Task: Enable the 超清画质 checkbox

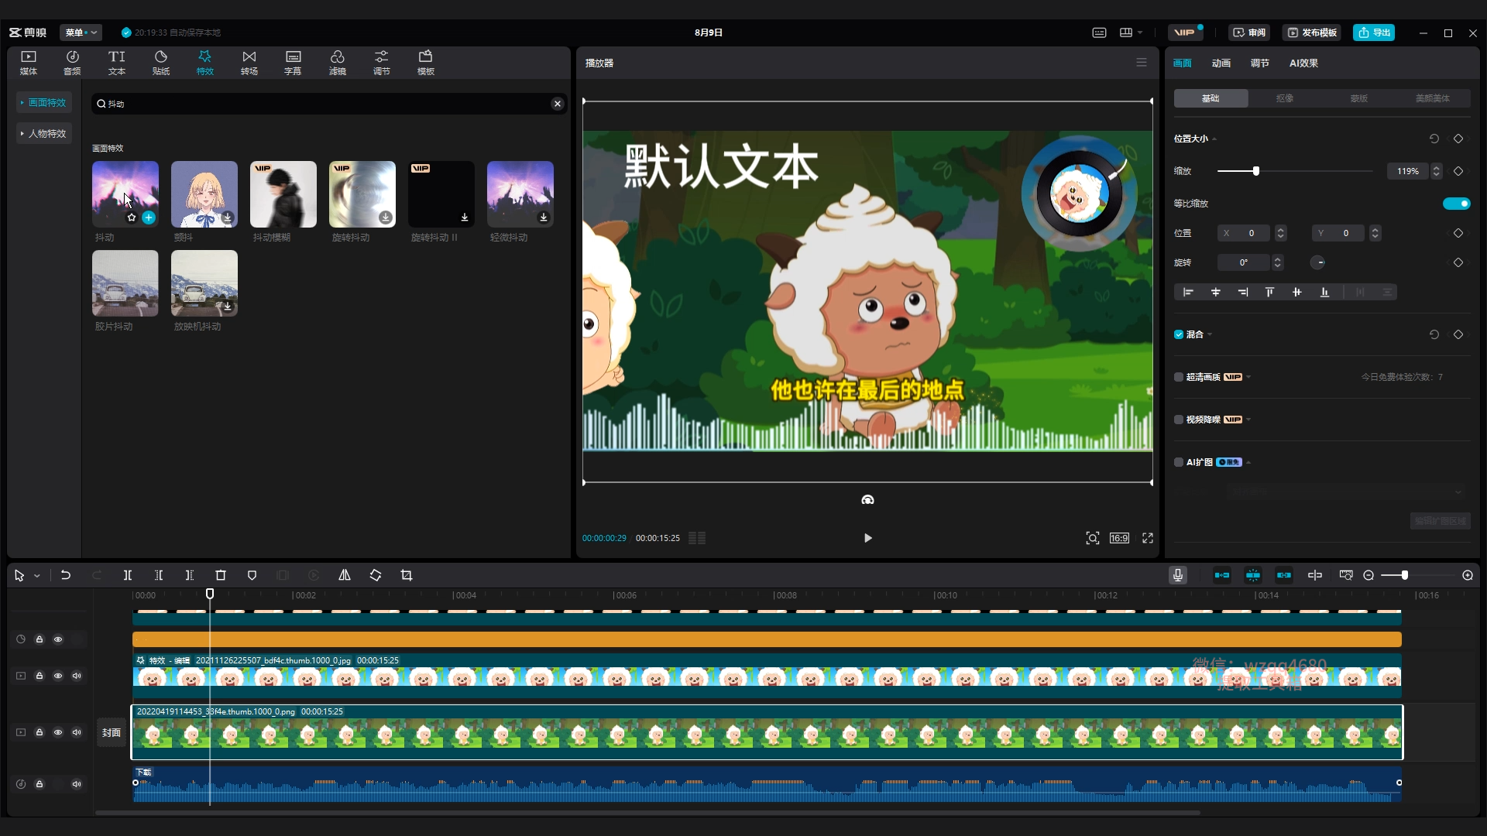Action: (x=1179, y=377)
